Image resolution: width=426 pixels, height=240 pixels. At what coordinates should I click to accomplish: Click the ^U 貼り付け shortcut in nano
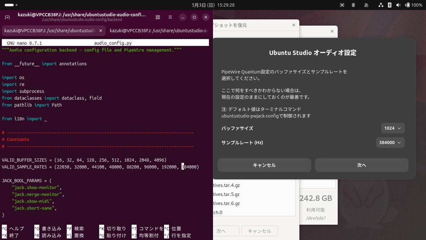tap(113, 235)
